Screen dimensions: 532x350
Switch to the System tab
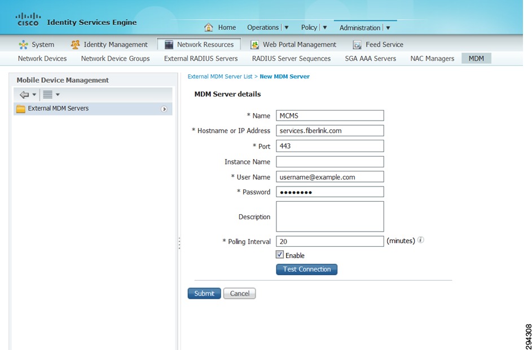pyautogui.click(x=37, y=45)
